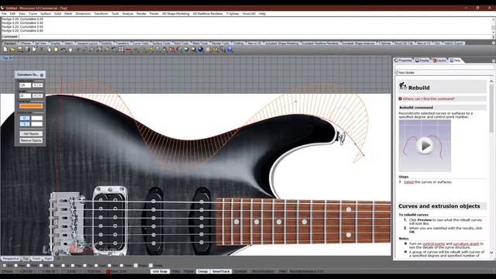496x279 pixels.
Task: Click the Add Objects button
Action: [x=31, y=134]
